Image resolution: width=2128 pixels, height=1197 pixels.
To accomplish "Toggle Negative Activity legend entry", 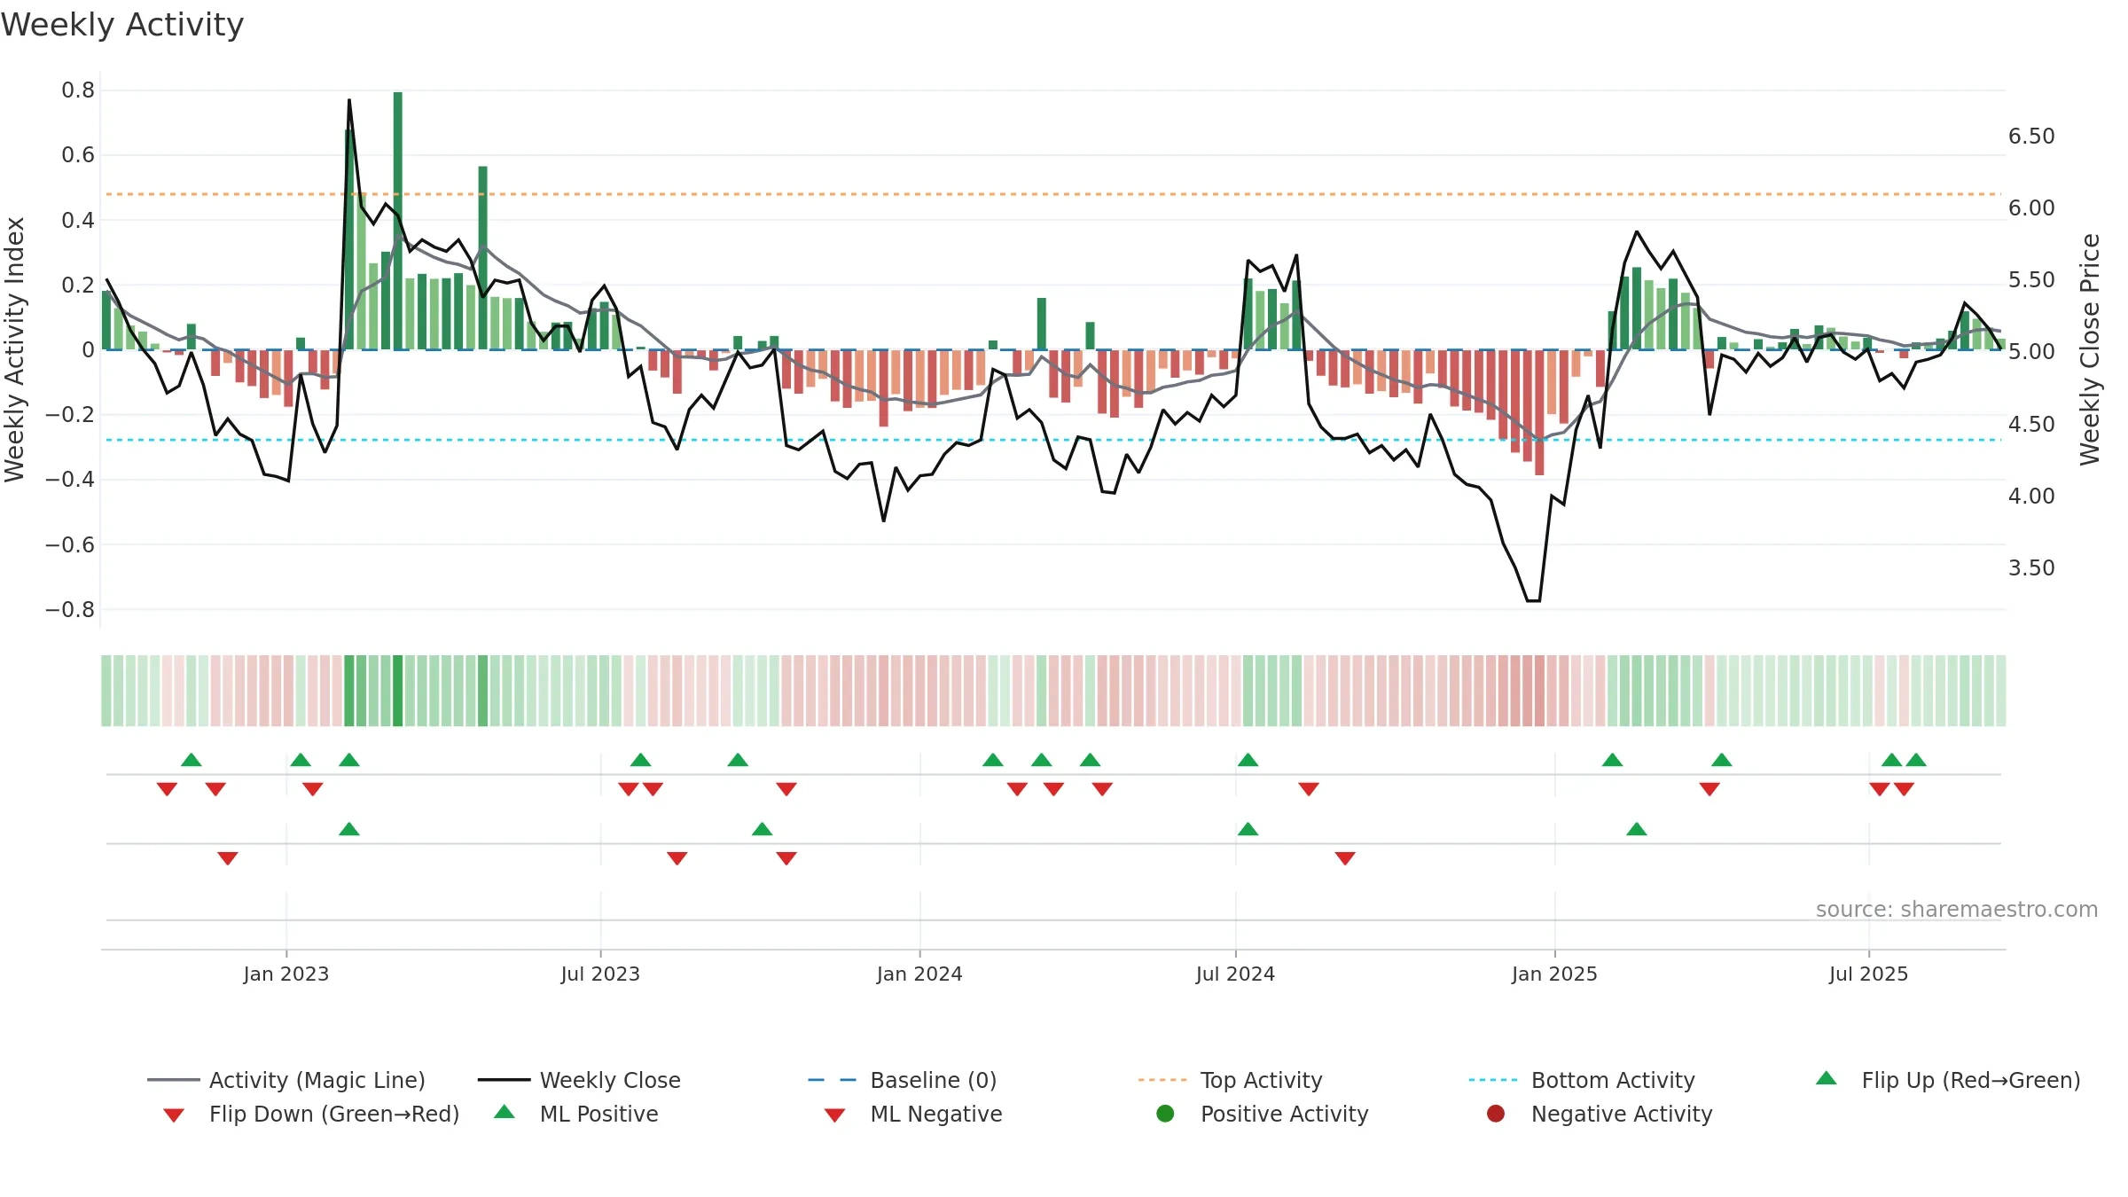I will coord(1600,1114).
